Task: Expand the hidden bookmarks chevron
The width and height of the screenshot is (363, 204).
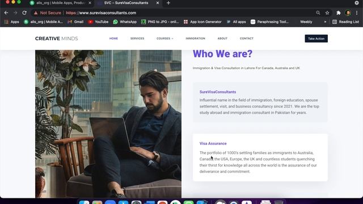Action: point(325,22)
